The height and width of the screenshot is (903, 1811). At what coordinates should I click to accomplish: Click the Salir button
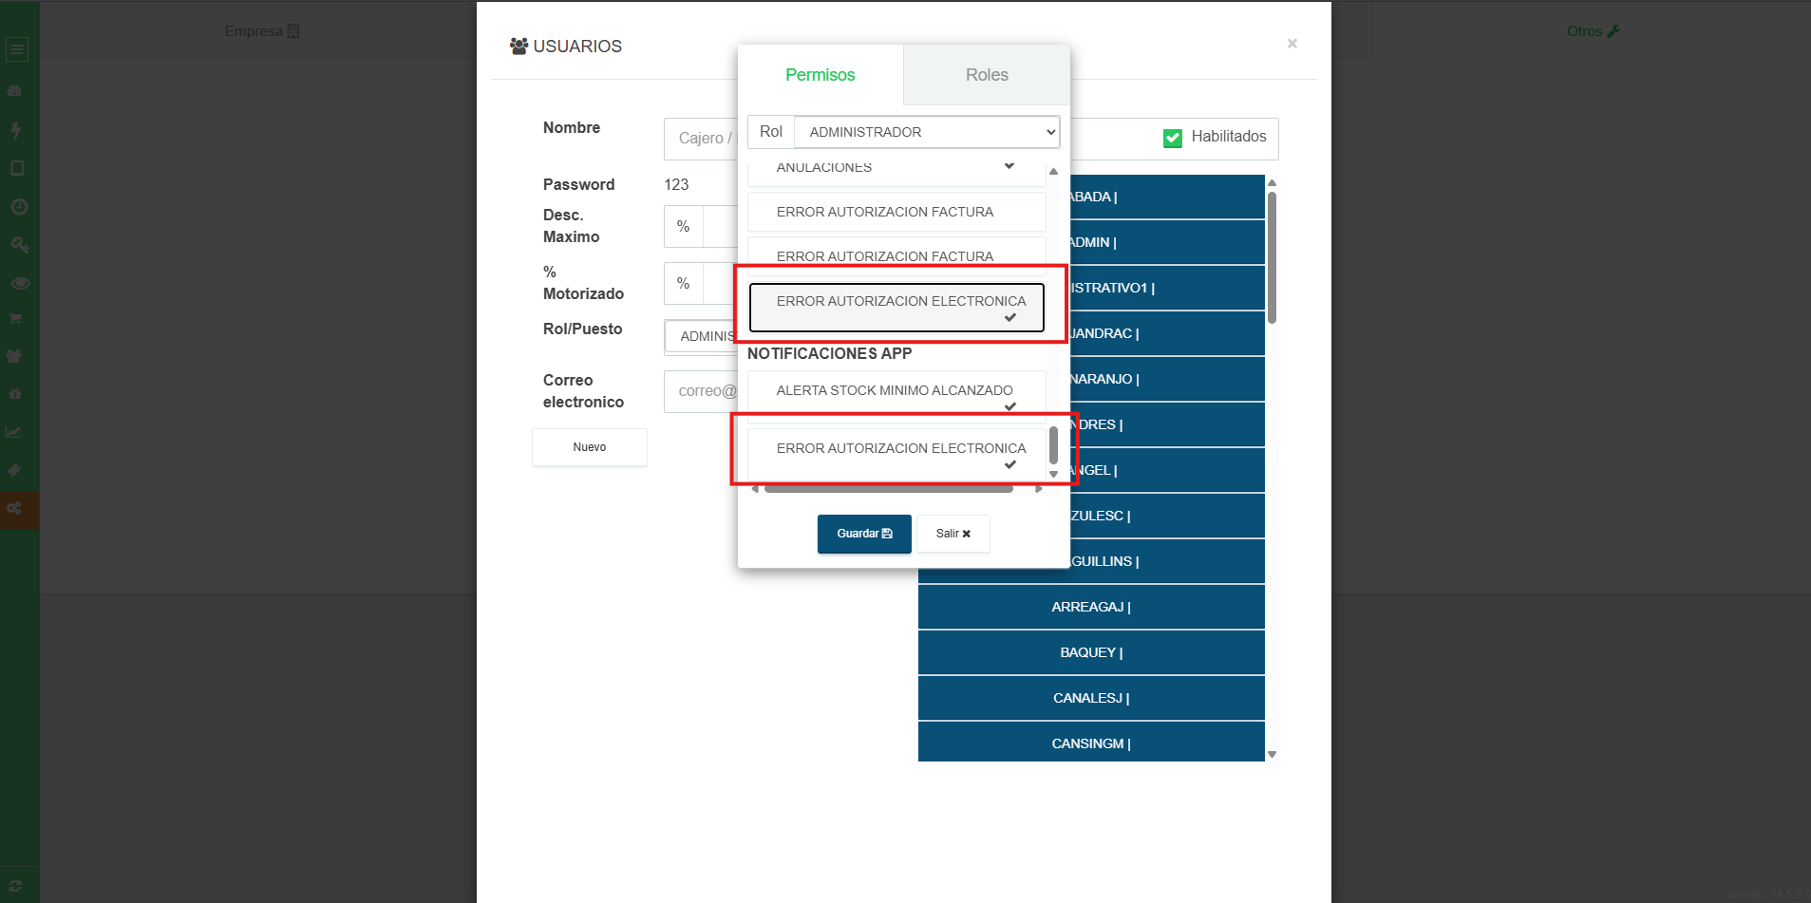coord(953,534)
